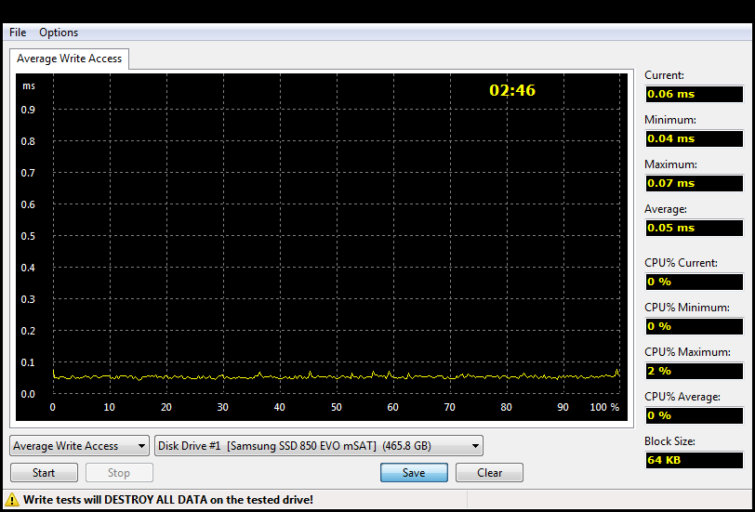Click the Maximum 0.07 ms value

[x=695, y=183]
